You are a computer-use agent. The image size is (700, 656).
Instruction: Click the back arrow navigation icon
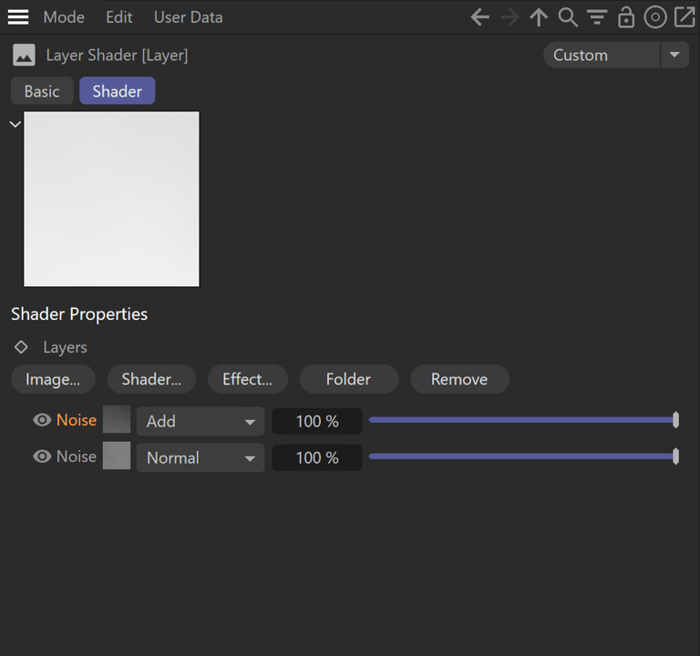pos(480,17)
